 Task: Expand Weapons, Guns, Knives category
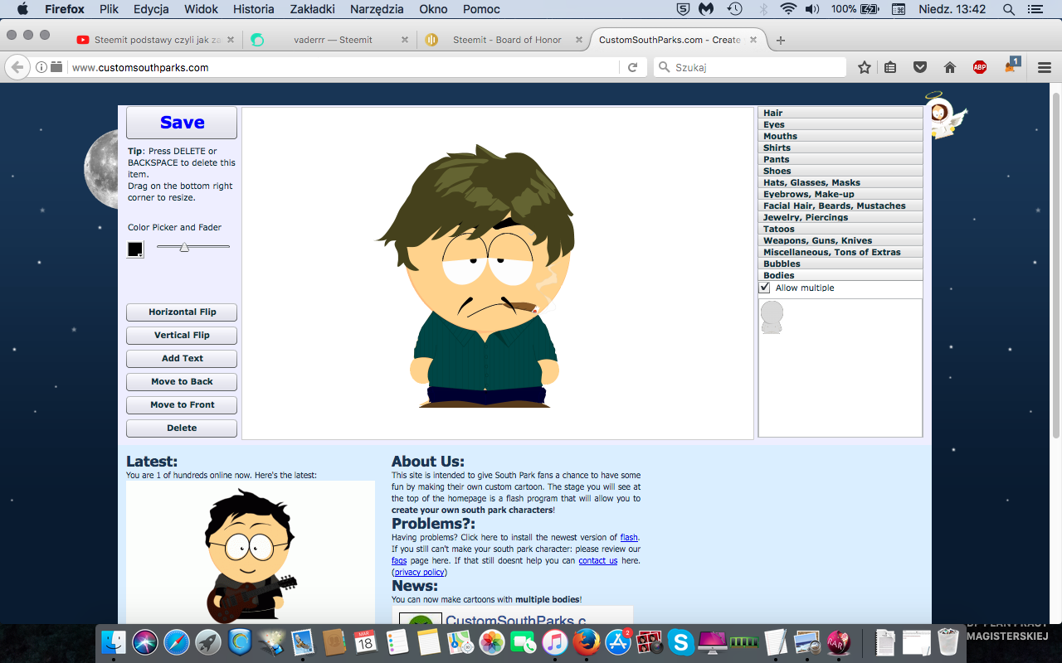[840, 240]
